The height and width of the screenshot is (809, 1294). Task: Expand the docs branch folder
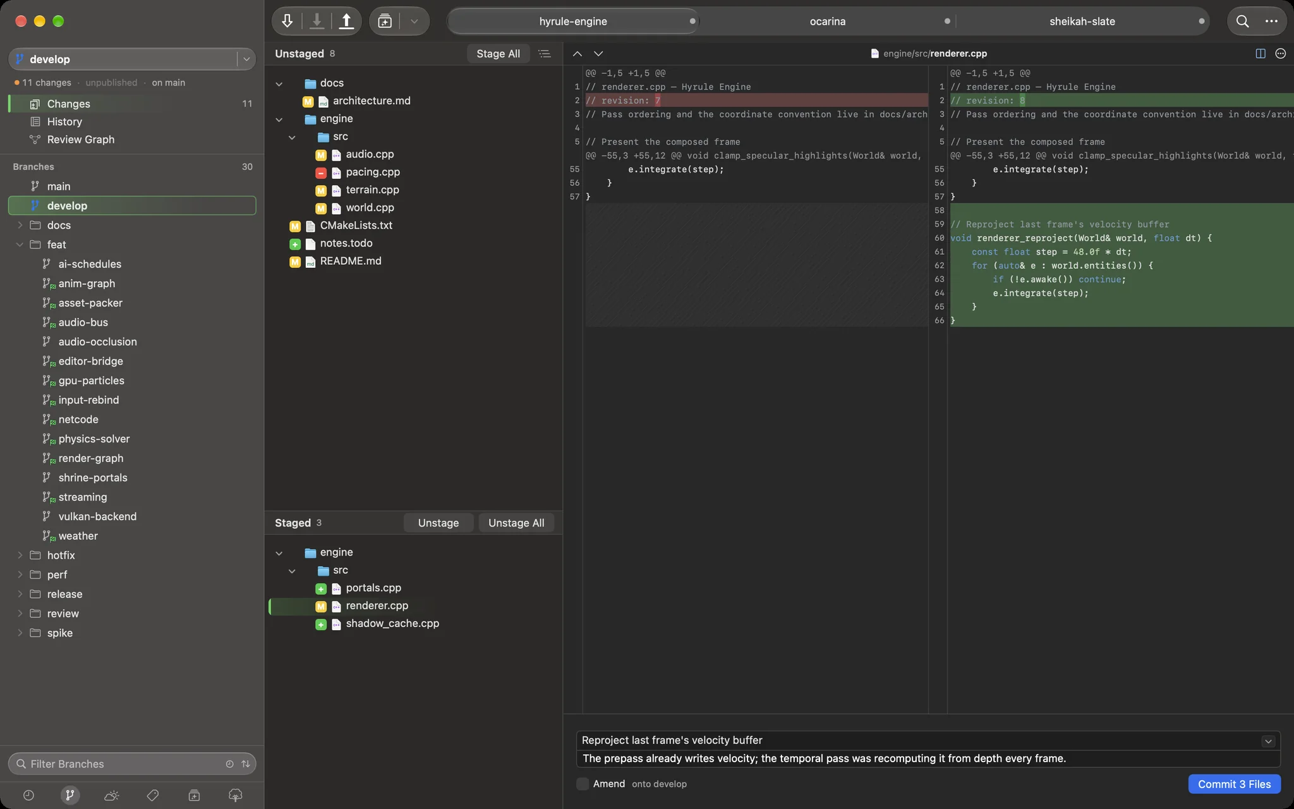pos(20,225)
